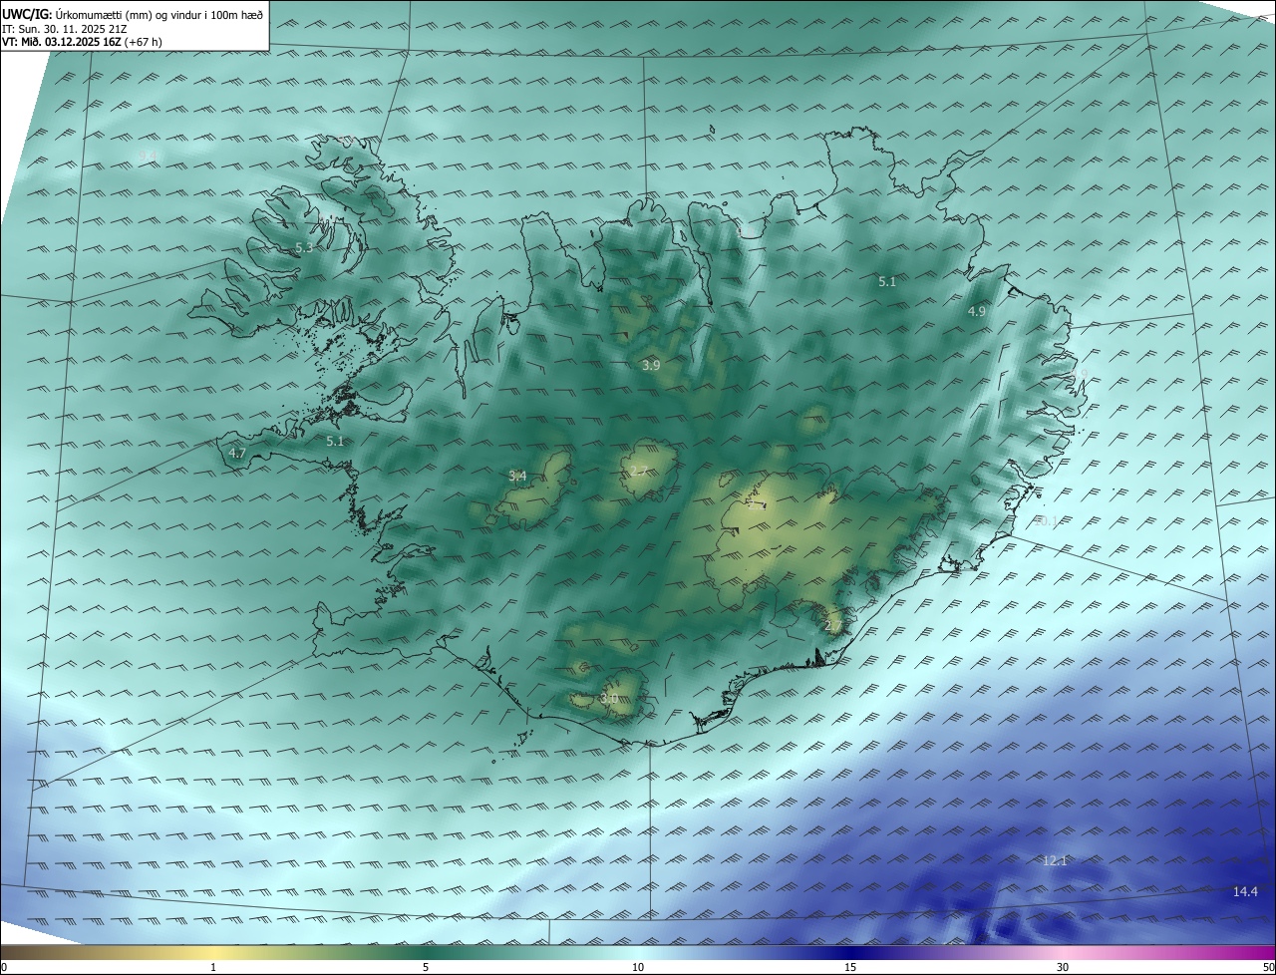Click the 12.1 value in the blue area
Screen dimensions: 1276x975
1055,860
